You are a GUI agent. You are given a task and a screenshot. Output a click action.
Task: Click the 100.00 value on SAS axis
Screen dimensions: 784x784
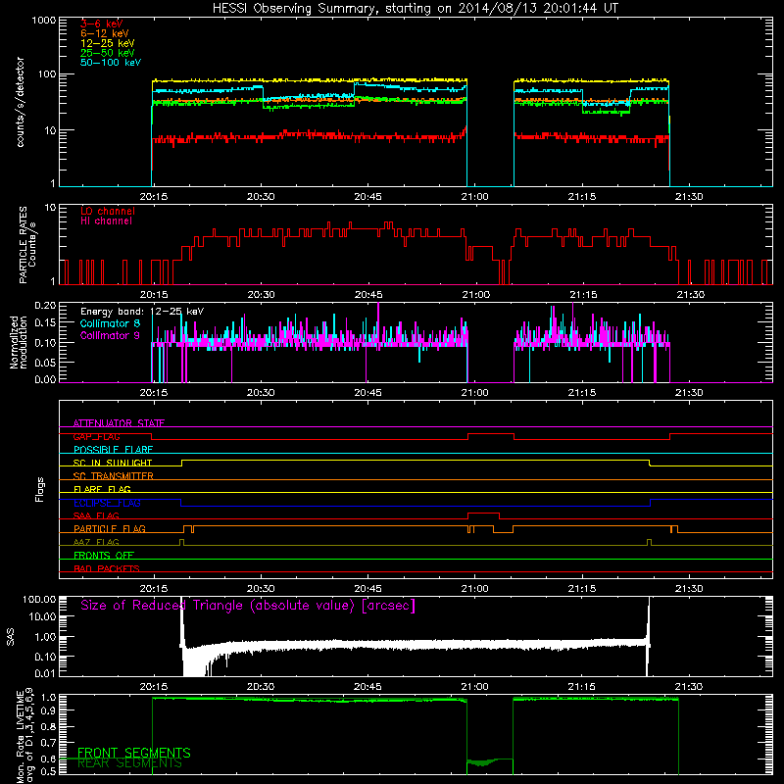(39, 599)
